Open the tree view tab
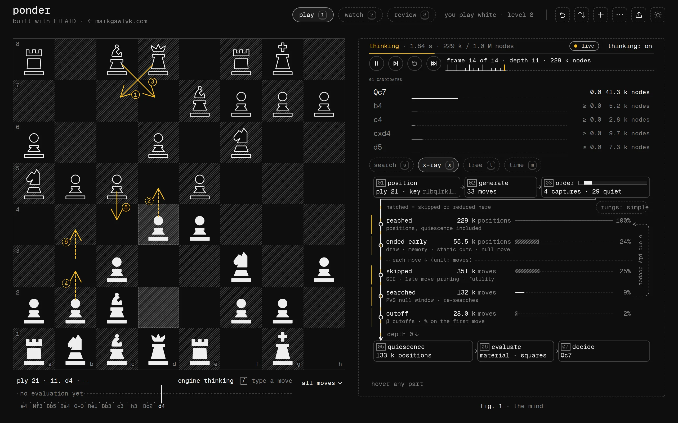 coord(481,165)
